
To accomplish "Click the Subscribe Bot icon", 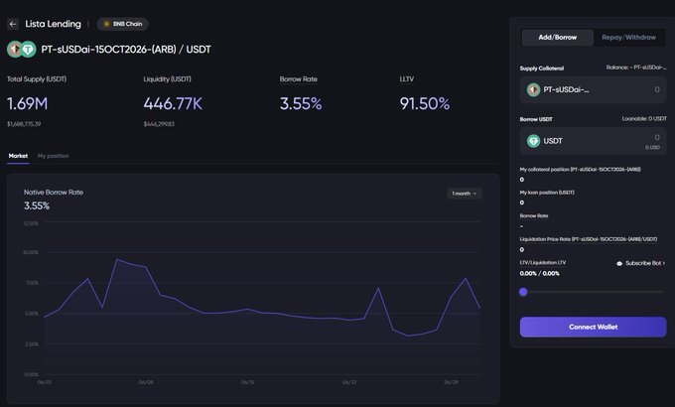I will [x=619, y=263].
